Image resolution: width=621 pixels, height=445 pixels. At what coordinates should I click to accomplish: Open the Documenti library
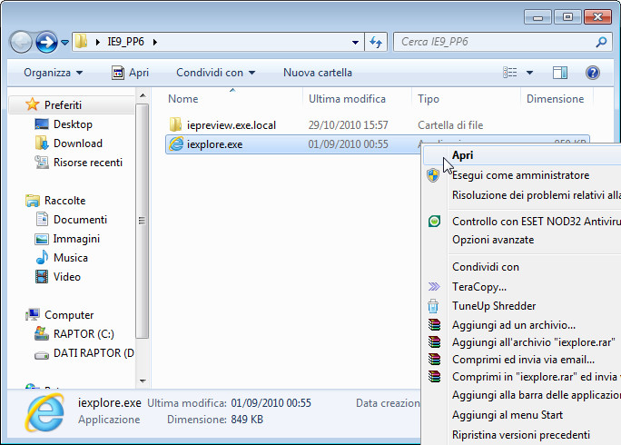[x=80, y=220]
